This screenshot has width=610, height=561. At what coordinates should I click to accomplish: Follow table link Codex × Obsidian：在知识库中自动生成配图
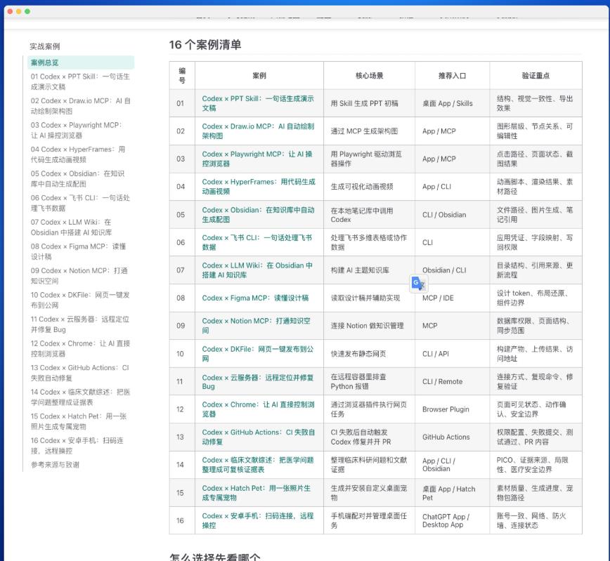click(x=258, y=215)
